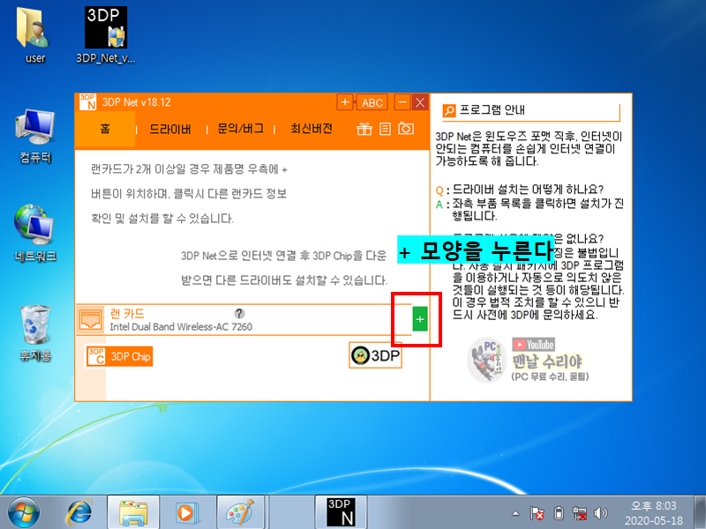The height and width of the screenshot is (529, 706).
Task: Click the 3DP Net app icon in title bar
Action: [87, 102]
